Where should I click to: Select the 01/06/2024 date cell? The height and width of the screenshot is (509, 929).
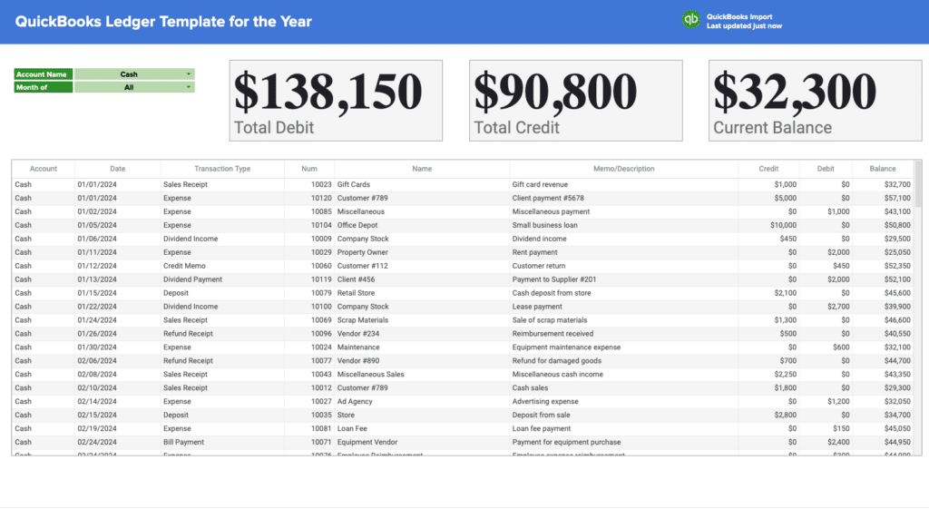[117, 239]
